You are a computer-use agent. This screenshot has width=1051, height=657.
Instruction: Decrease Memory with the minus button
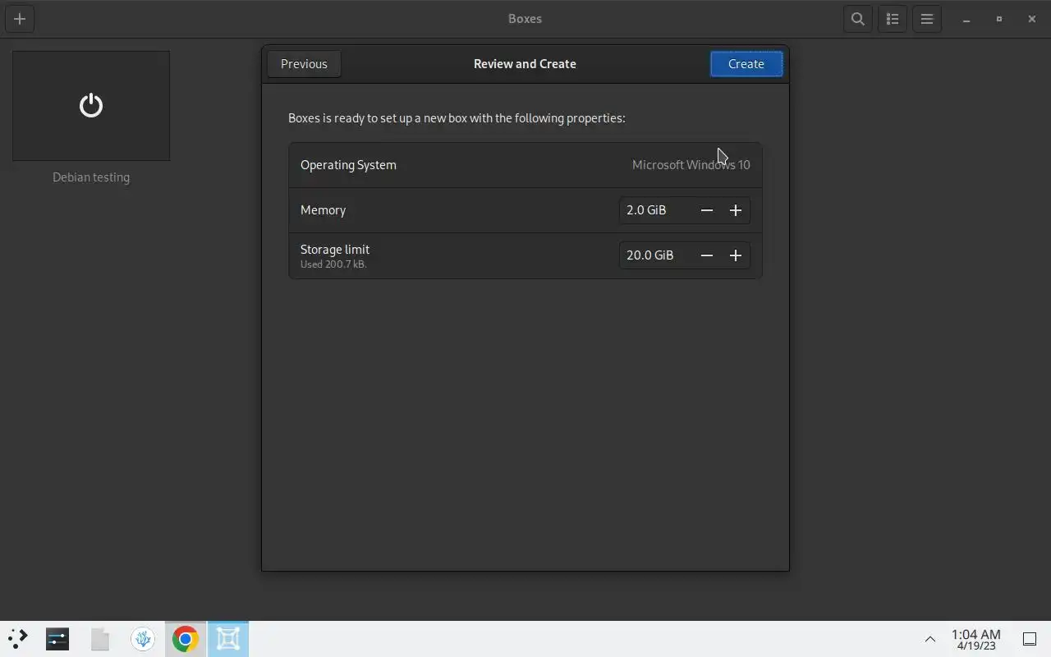pos(707,210)
